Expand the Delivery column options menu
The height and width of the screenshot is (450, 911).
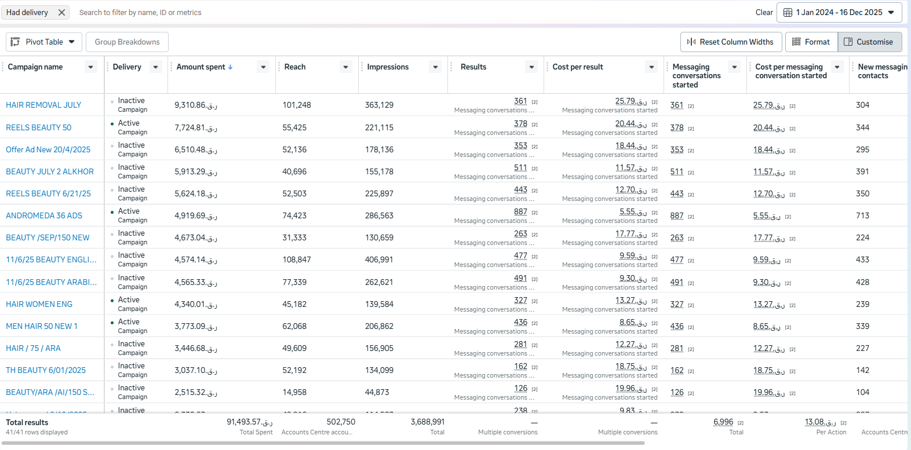coord(155,67)
